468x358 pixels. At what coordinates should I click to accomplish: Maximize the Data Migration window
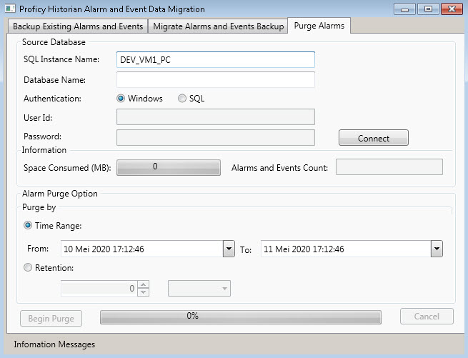(x=428, y=9)
